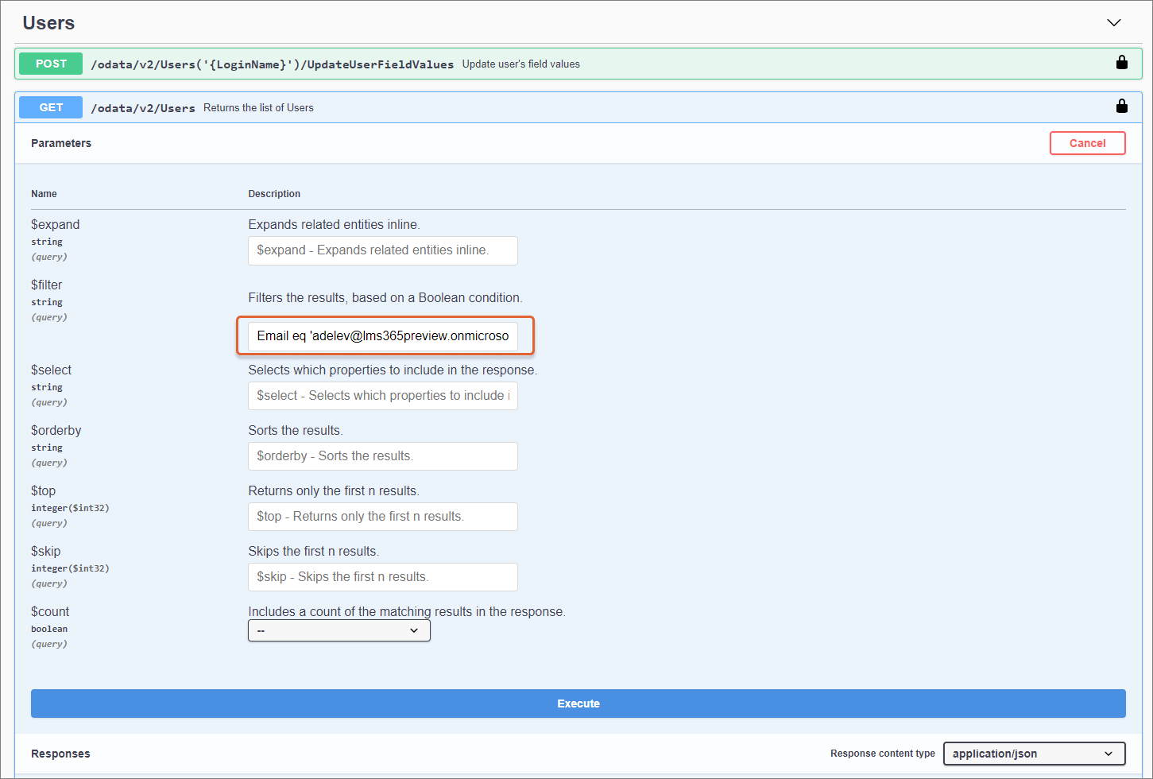Open the $count boolean dropdown
This screenshot has height=779, width=1153.
coord(339,630)
